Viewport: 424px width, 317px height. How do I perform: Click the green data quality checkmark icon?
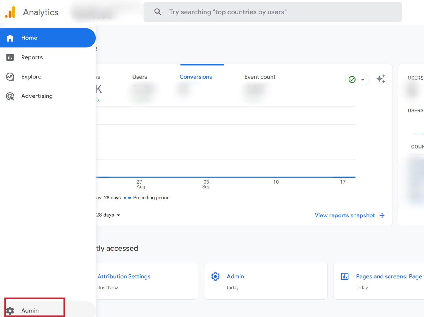click(x=352, y=79)
